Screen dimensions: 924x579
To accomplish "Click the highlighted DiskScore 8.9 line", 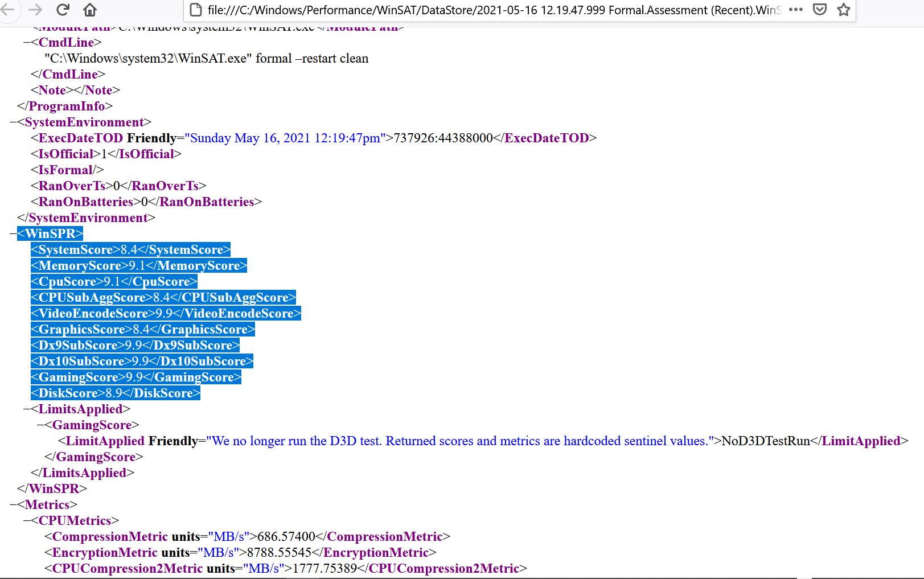I will coord(116,393).
